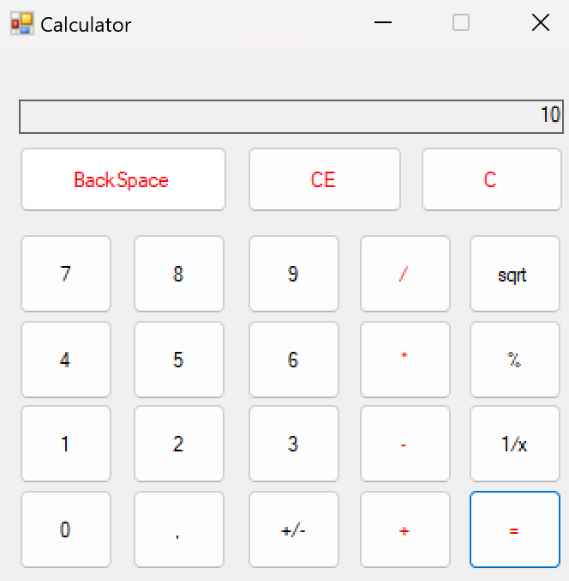Click the 0 digit key
The image size is (569, 581).
66,530
